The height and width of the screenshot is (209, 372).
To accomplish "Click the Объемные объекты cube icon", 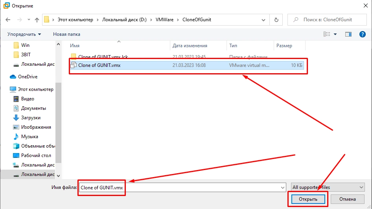I will (x=16, y=146).
